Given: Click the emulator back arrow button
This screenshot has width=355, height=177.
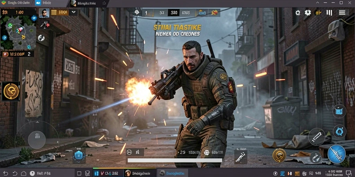Looking at the screenshot, I should (x=6, y=174).
